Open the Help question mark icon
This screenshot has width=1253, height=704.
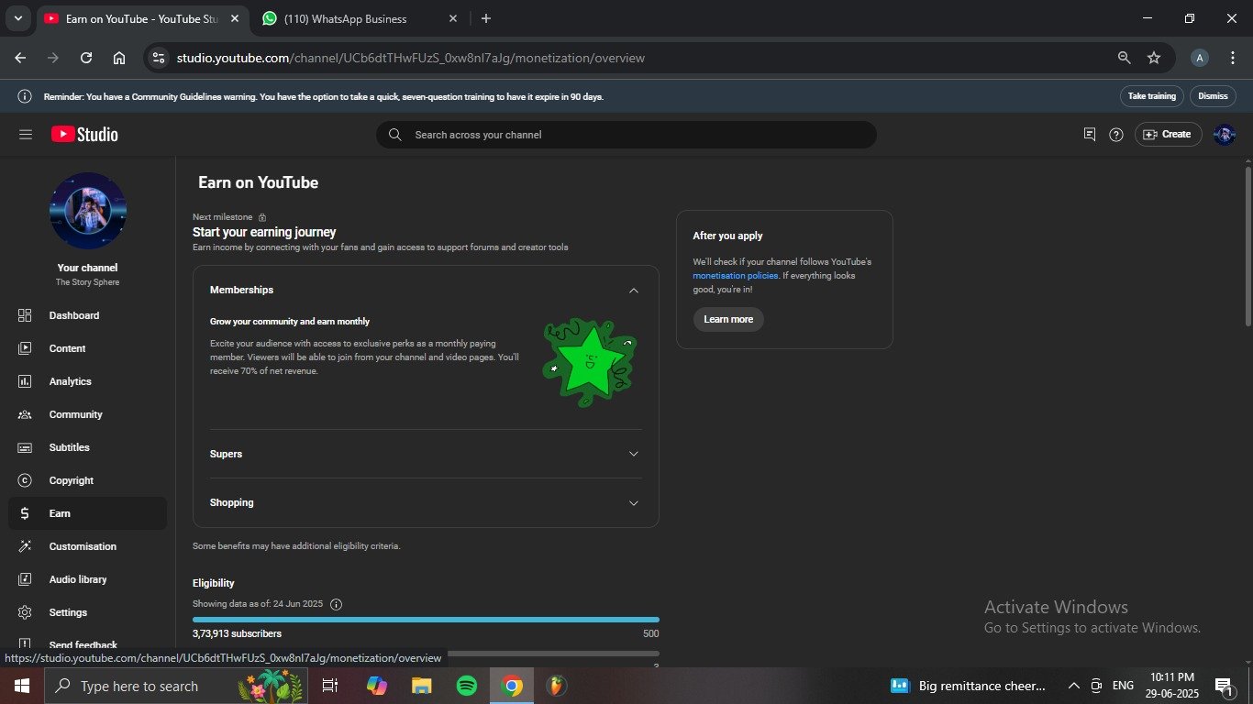click(x=1116, y=135)
